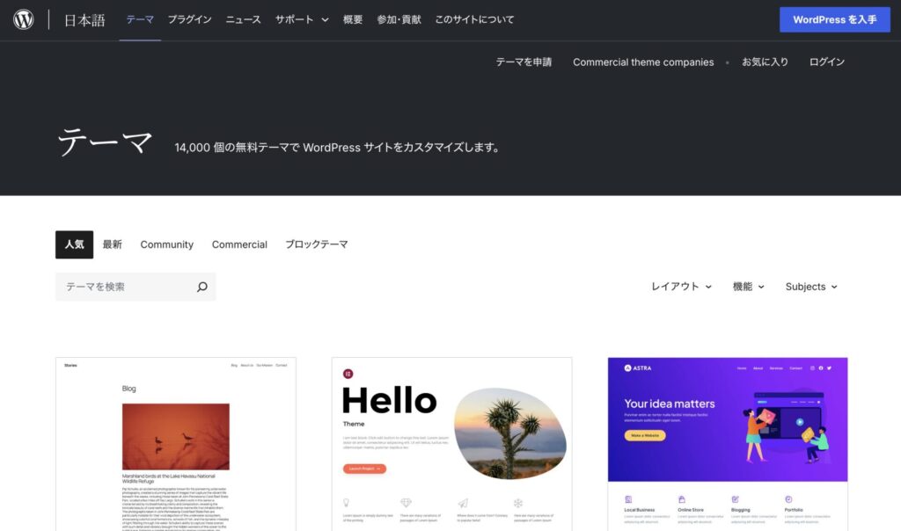
Task: Click the search magnifier icon
Action: pos(202,287)
